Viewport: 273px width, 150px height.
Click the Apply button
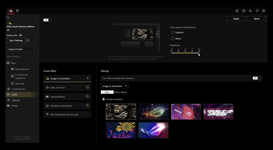click(x=236, y=19)
